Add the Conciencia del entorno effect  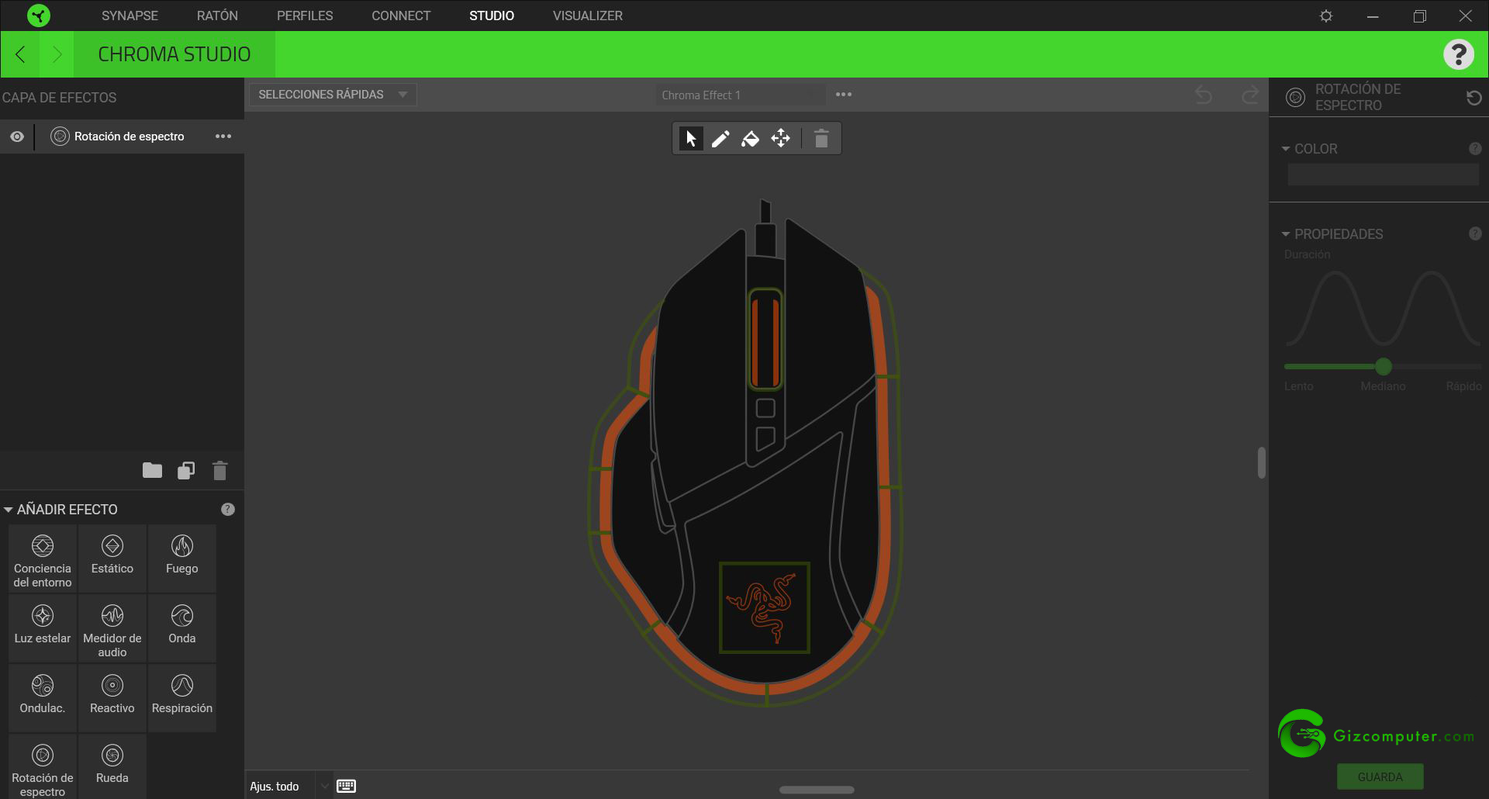tap(43, 559)
